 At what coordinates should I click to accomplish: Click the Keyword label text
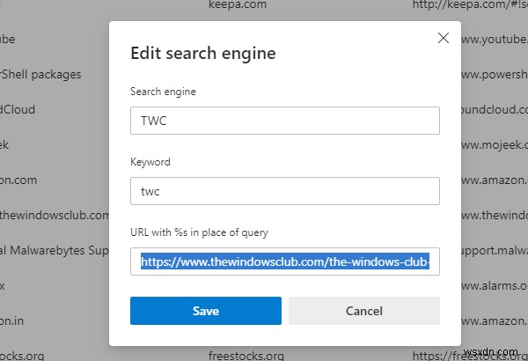pos(150,162)
